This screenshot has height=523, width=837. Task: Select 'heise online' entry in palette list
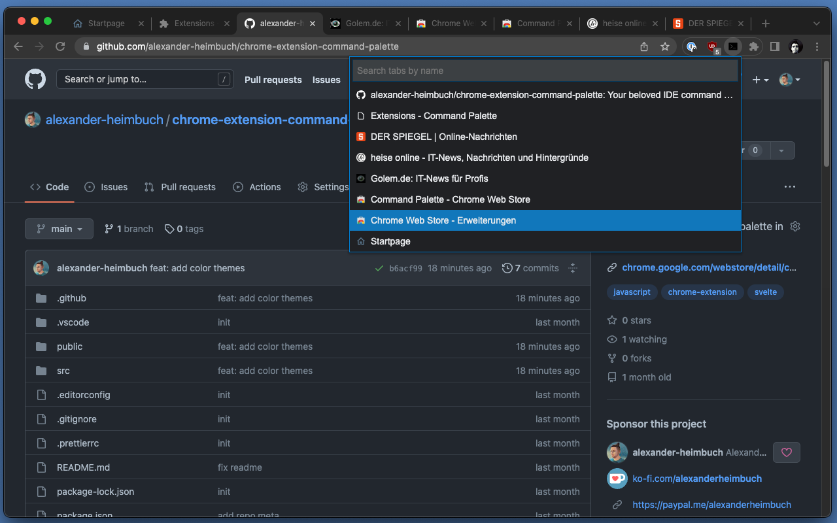545,158
